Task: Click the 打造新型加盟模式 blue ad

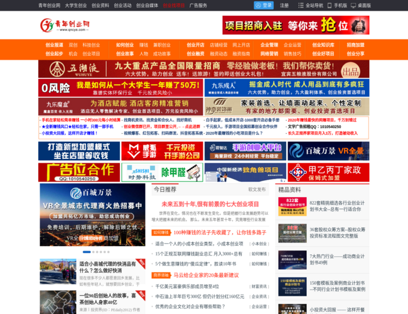Action: (79, 151)
